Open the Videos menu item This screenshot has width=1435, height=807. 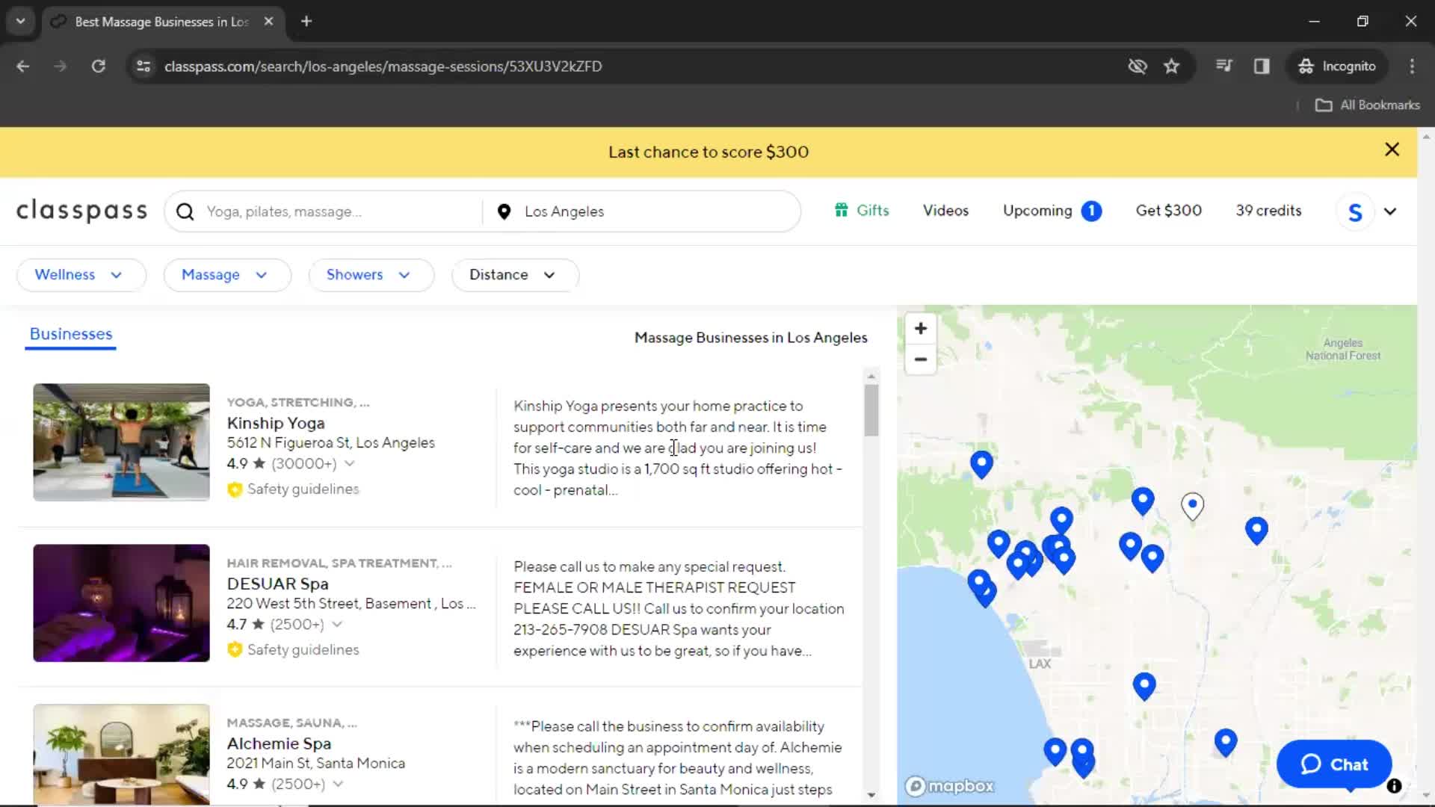coord(945,211)
